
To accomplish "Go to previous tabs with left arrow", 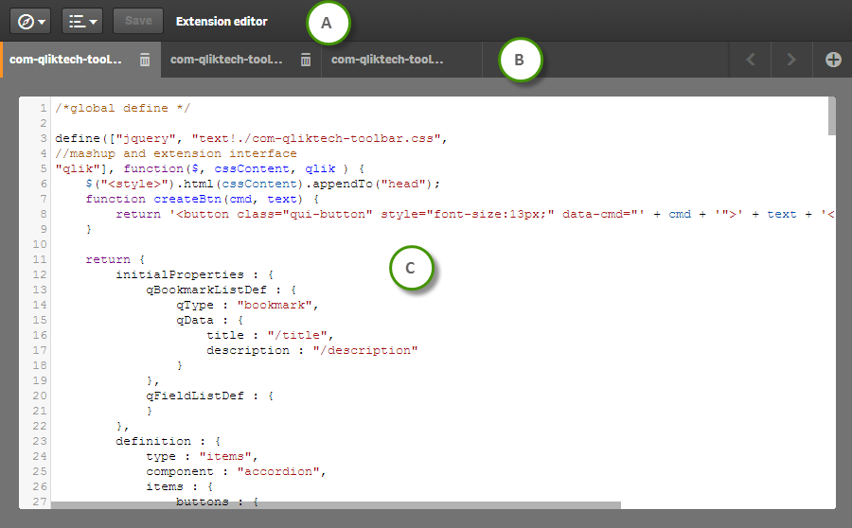I will 751,60.
